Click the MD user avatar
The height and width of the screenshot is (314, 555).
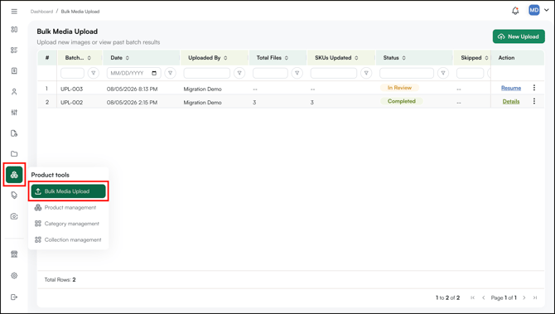point(534,10)
